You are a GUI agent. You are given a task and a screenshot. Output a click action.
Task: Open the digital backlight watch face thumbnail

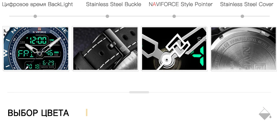[36, 49]
